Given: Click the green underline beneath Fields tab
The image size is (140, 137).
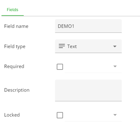Looking at the screenshot, I should (13, 15).
